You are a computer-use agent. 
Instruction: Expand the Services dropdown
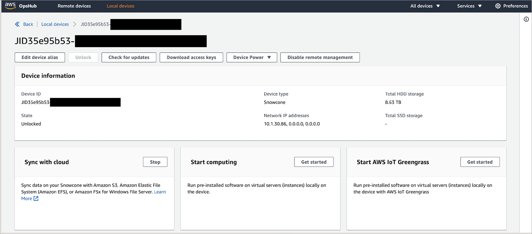coord(469,6)
